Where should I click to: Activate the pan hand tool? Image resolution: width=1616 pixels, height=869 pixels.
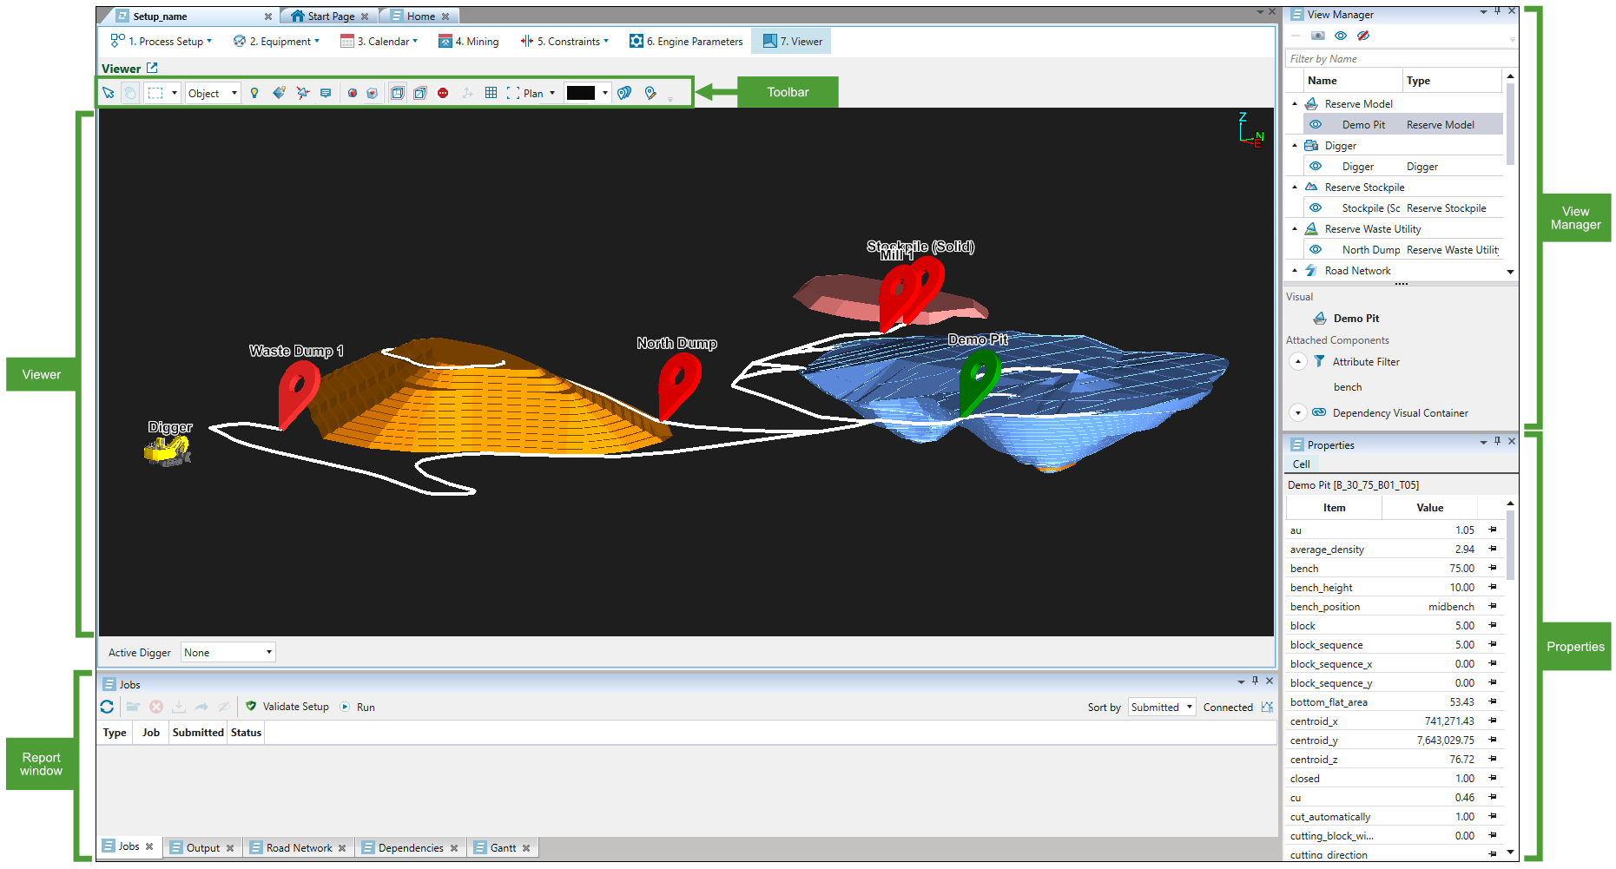[130, 93]
